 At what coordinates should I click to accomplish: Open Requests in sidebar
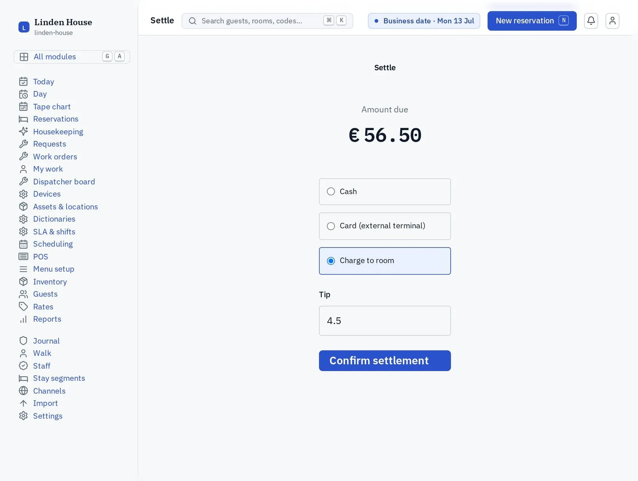50,144
